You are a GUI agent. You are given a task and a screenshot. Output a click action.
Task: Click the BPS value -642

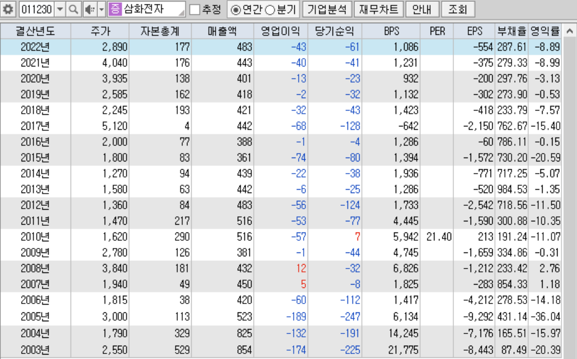click(409, 126)
